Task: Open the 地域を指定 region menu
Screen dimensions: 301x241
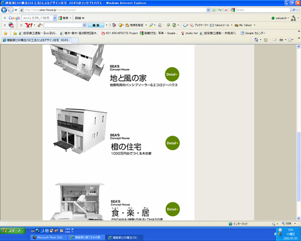Action: click(x=136, y=25)
